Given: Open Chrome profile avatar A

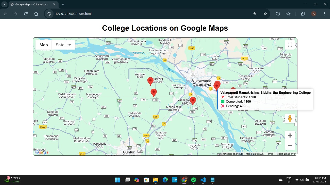Looking at the screenshot, I should [x=314, y=14].
